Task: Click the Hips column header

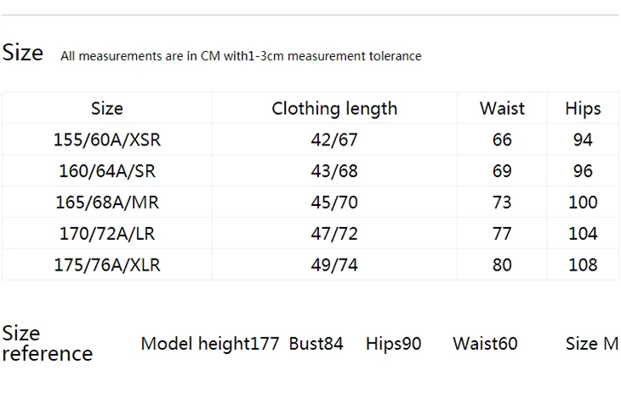Action: pos(583,109)
